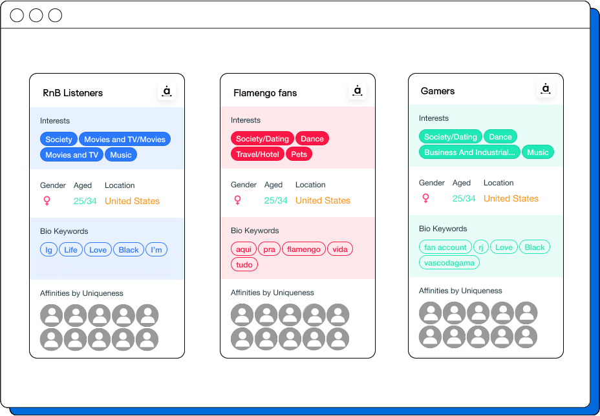The width and height of the screenshot is (600, 416).
Task: Click the logo icon on Gamers card
Action: pyautogui.click(x=546, y=89)
